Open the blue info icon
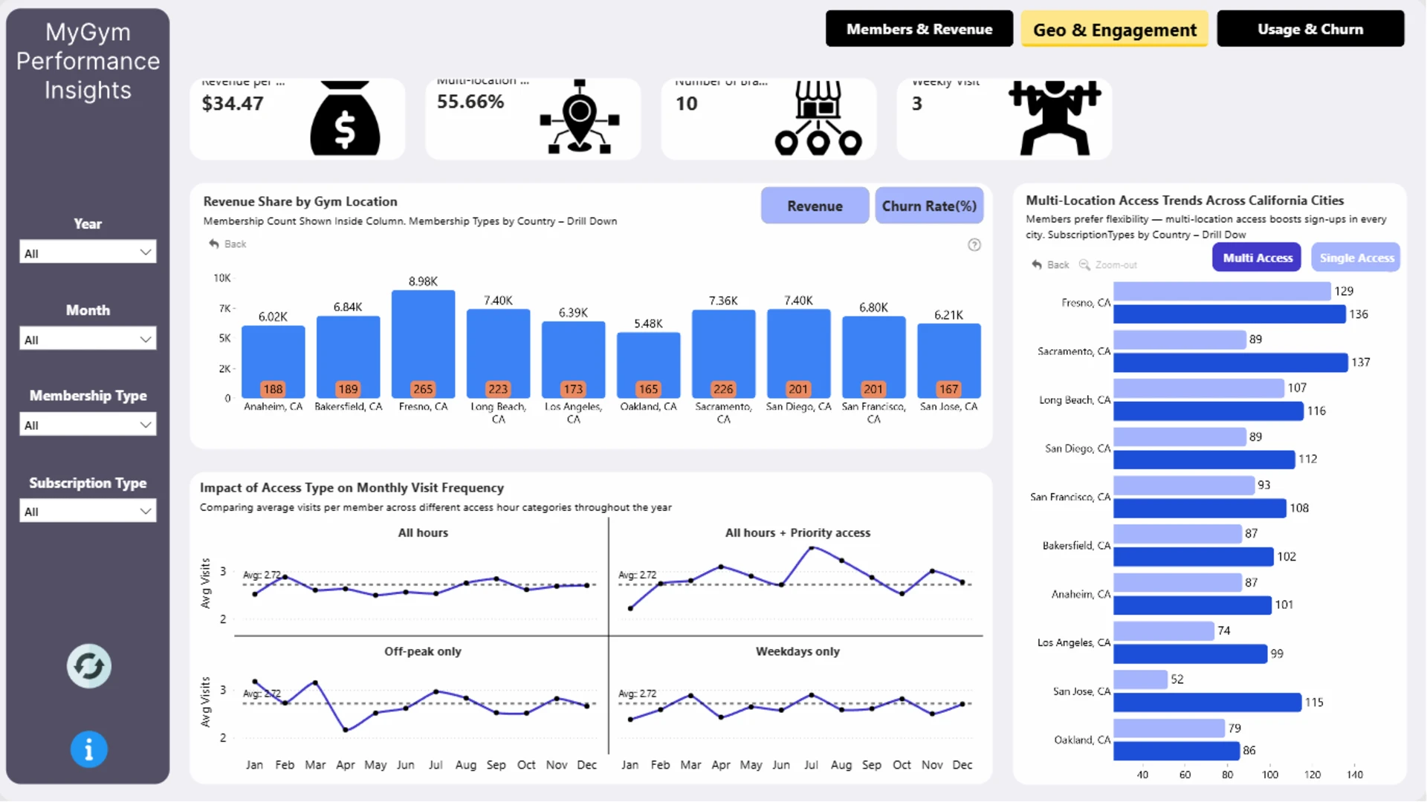The height and width of the screenshot is (802, 1427). point(88,749)
